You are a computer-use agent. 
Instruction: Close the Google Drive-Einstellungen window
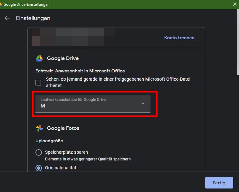(x=235, y=4)
